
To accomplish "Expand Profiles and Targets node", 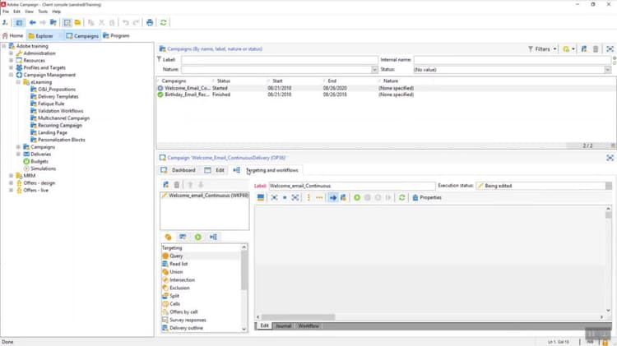I will point(11,67).
